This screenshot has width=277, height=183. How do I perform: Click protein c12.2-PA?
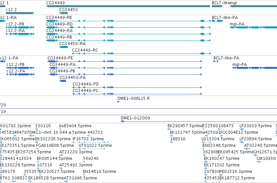click(x=16, y=71)
